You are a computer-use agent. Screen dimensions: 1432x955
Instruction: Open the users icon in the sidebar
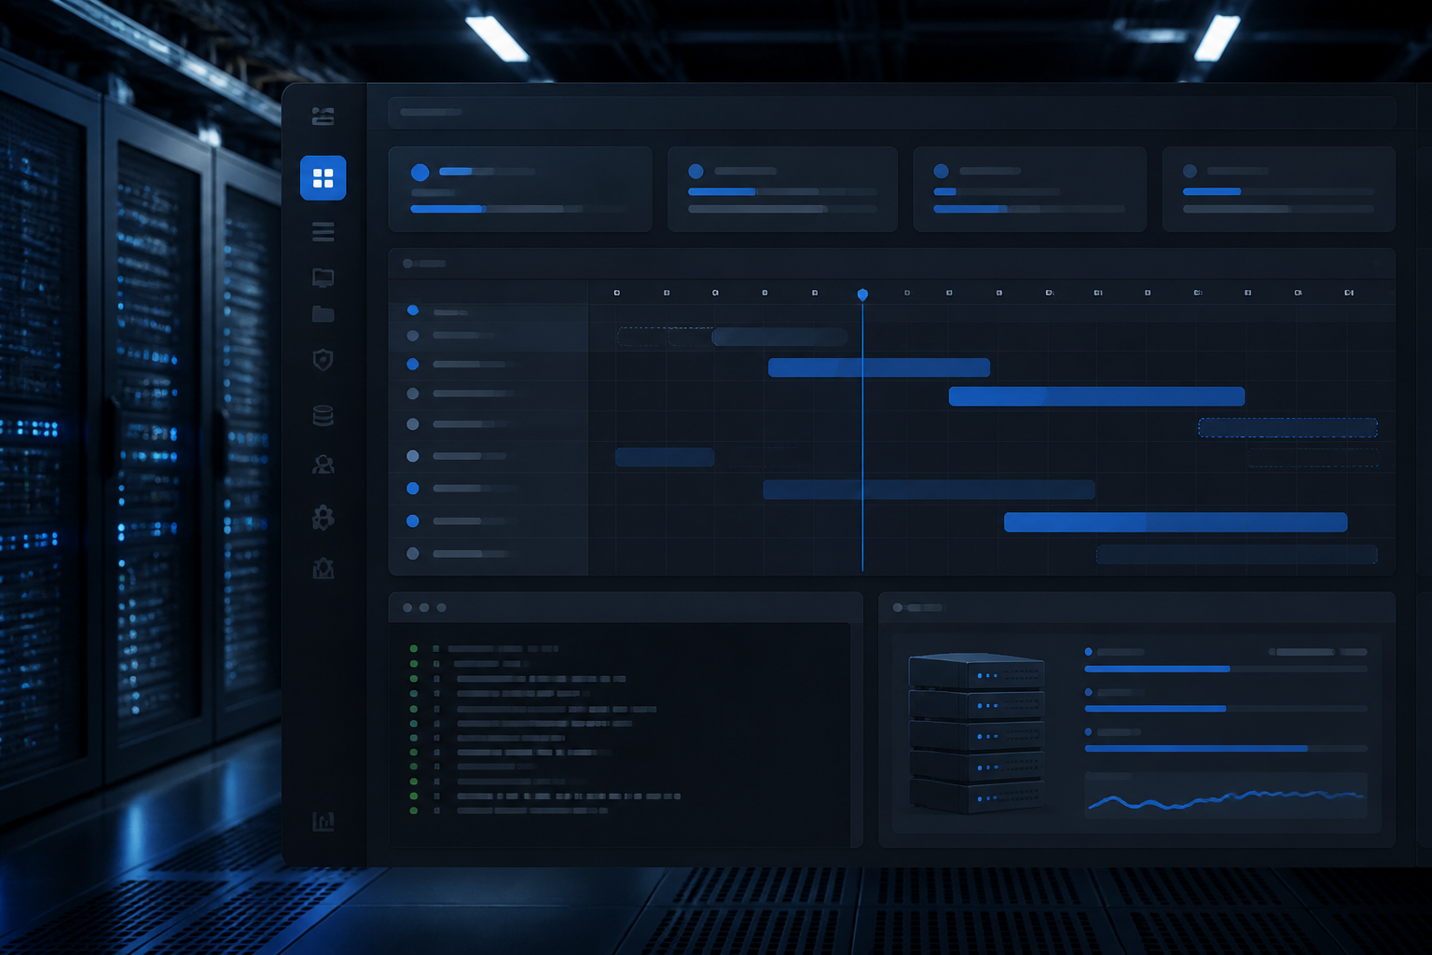tap(323, 464)
